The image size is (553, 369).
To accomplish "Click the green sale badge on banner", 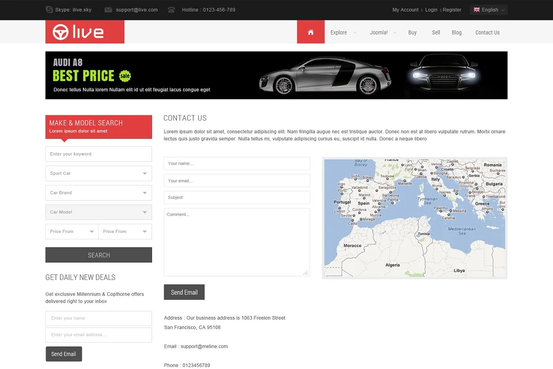I will (x=125, y=76).
